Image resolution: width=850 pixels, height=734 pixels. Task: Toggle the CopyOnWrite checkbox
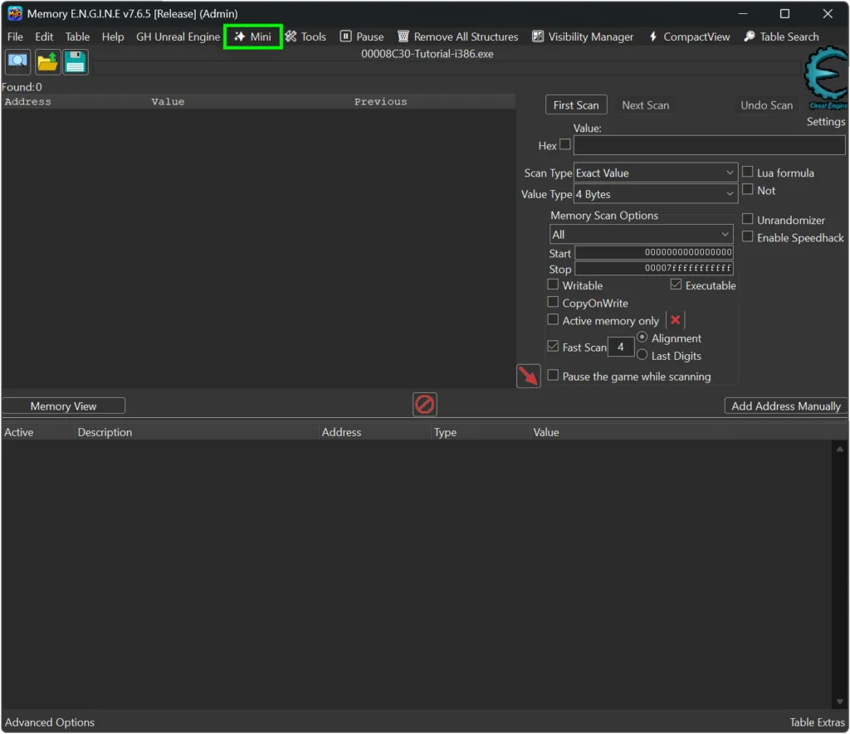coord(552,302)
